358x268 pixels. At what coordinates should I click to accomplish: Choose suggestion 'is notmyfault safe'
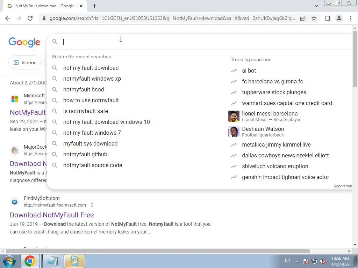(86, 111)
